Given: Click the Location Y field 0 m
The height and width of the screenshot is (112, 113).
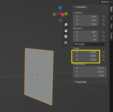Looking at the screenshot, I should coord(86,20).
